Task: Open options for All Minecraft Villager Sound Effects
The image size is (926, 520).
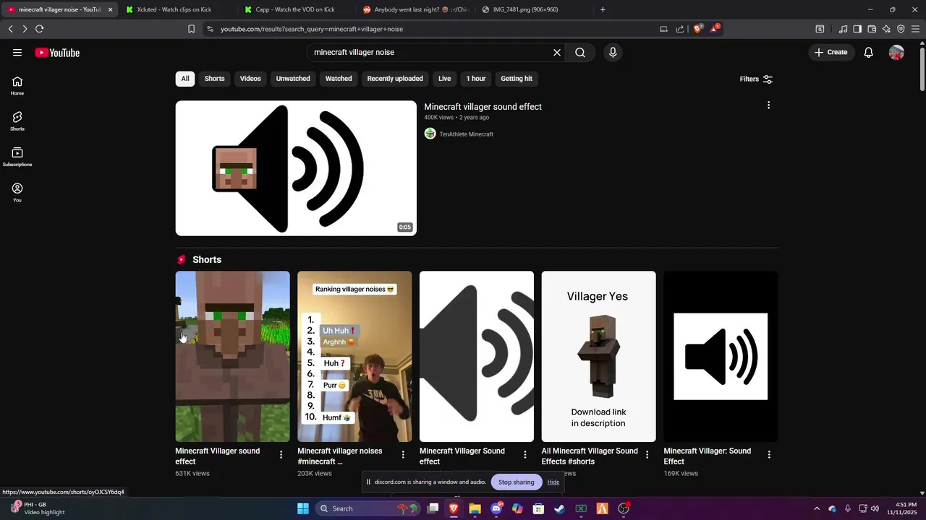Action: click(647, 454)
